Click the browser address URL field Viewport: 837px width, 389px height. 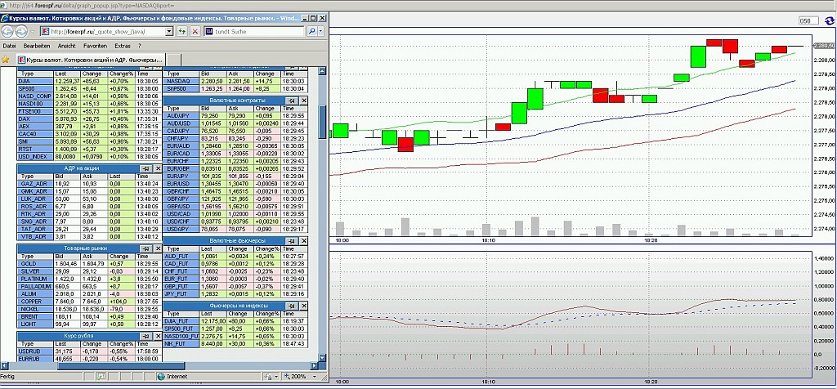(x=107, y=32)
